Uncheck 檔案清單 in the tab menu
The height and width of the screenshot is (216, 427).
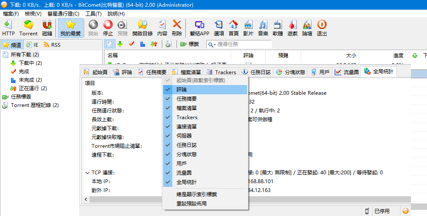click(205, 108)
